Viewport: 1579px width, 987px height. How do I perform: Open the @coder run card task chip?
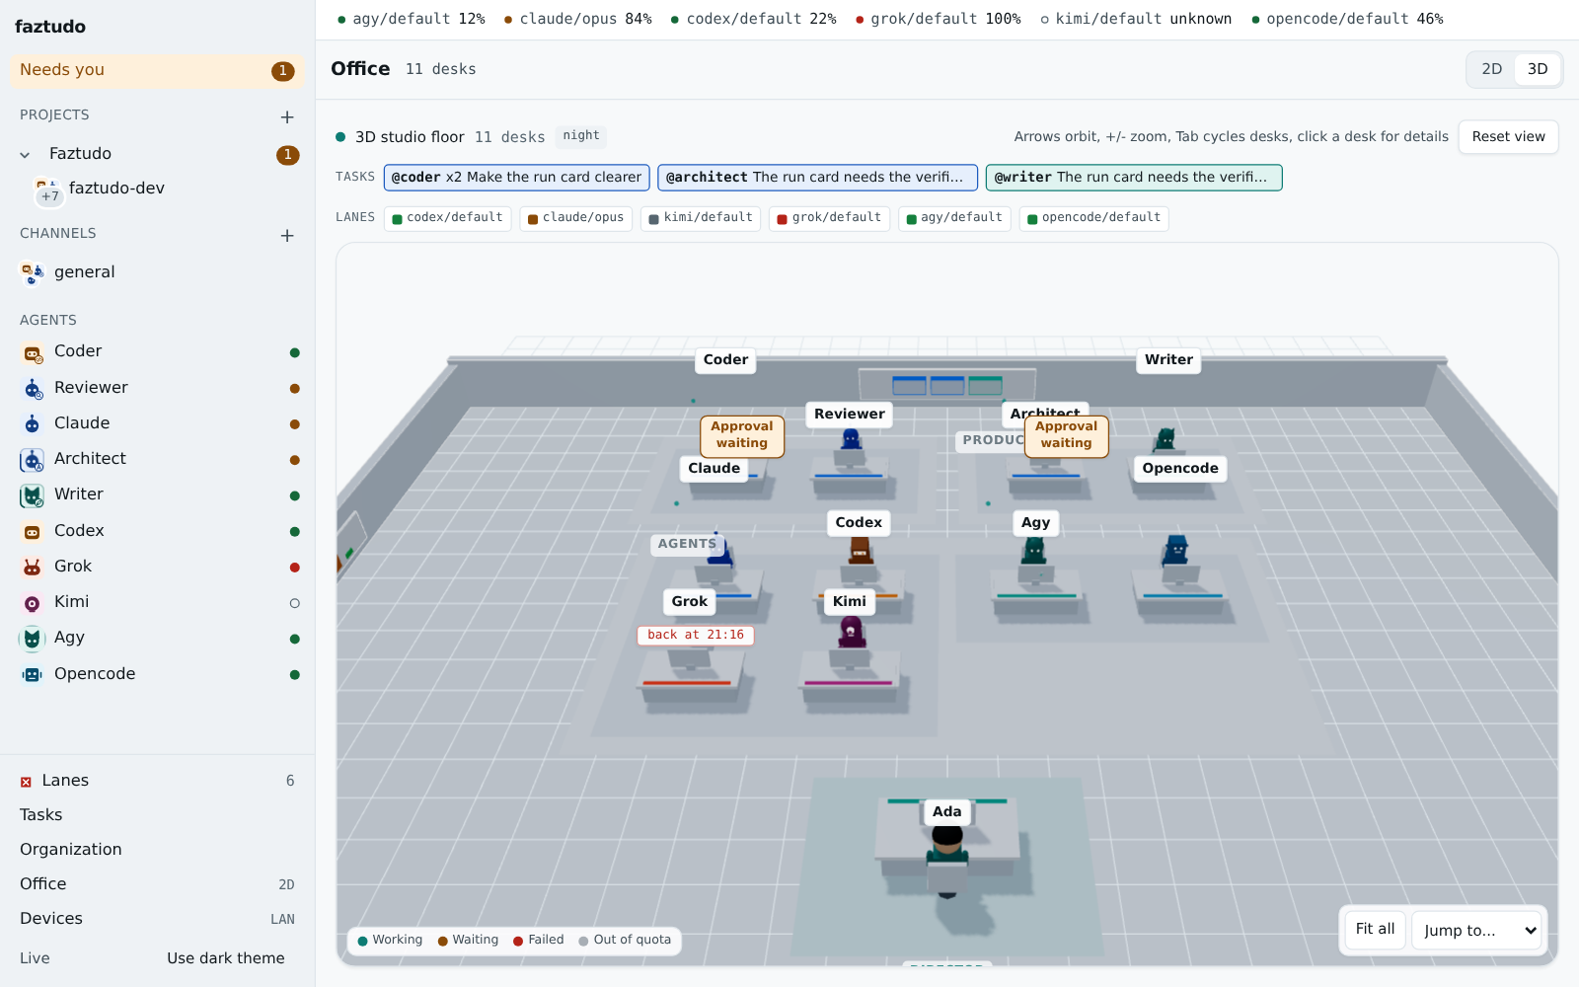(516, 178)
